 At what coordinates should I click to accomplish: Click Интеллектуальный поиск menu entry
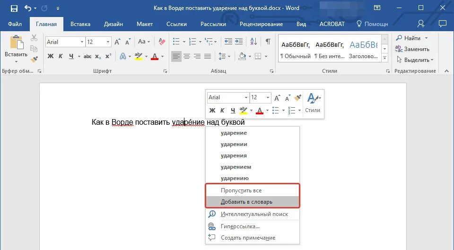pos(253,214)
